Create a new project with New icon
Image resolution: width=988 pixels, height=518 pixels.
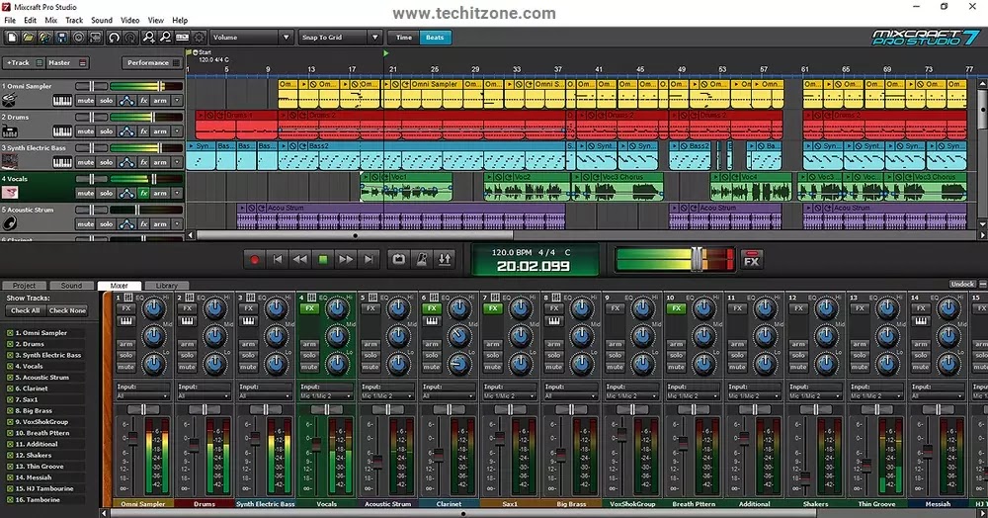[x=12, y=38]
